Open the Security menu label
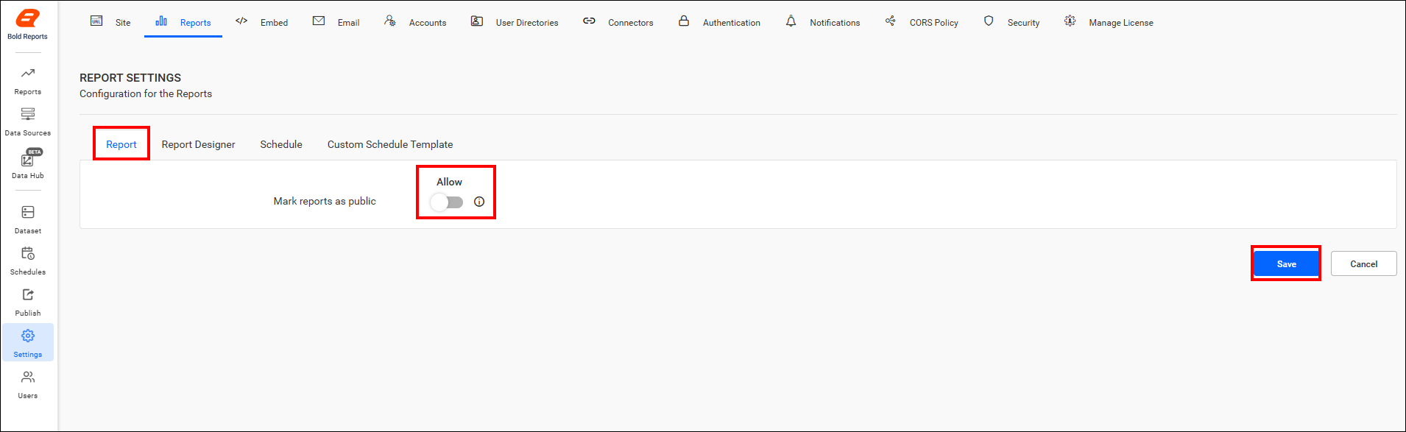Image resolution: width=1406 pixels, height=432 pixels. [1024, 23]
